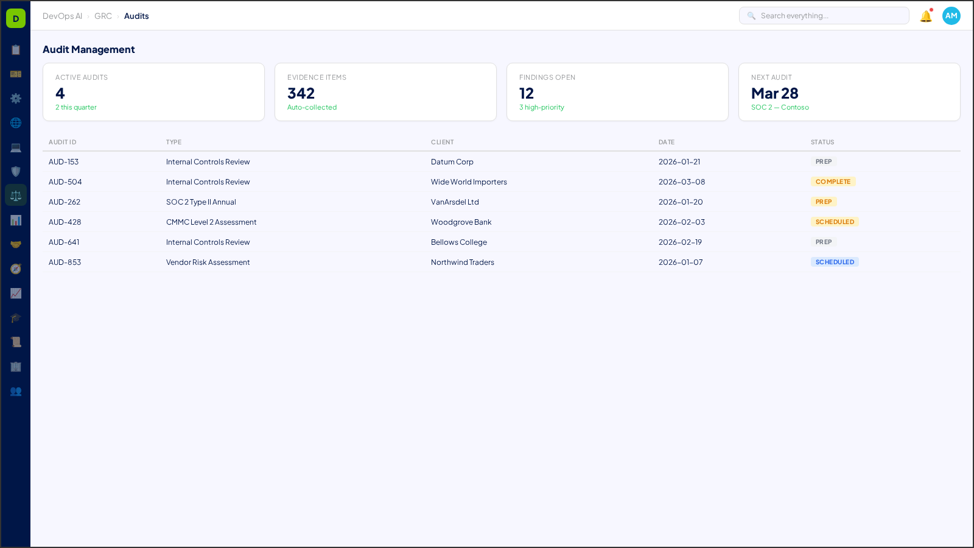Viewport: 974px width, 548px height.
Task: Click the shield icon in the sidebar
Action: 16,171
